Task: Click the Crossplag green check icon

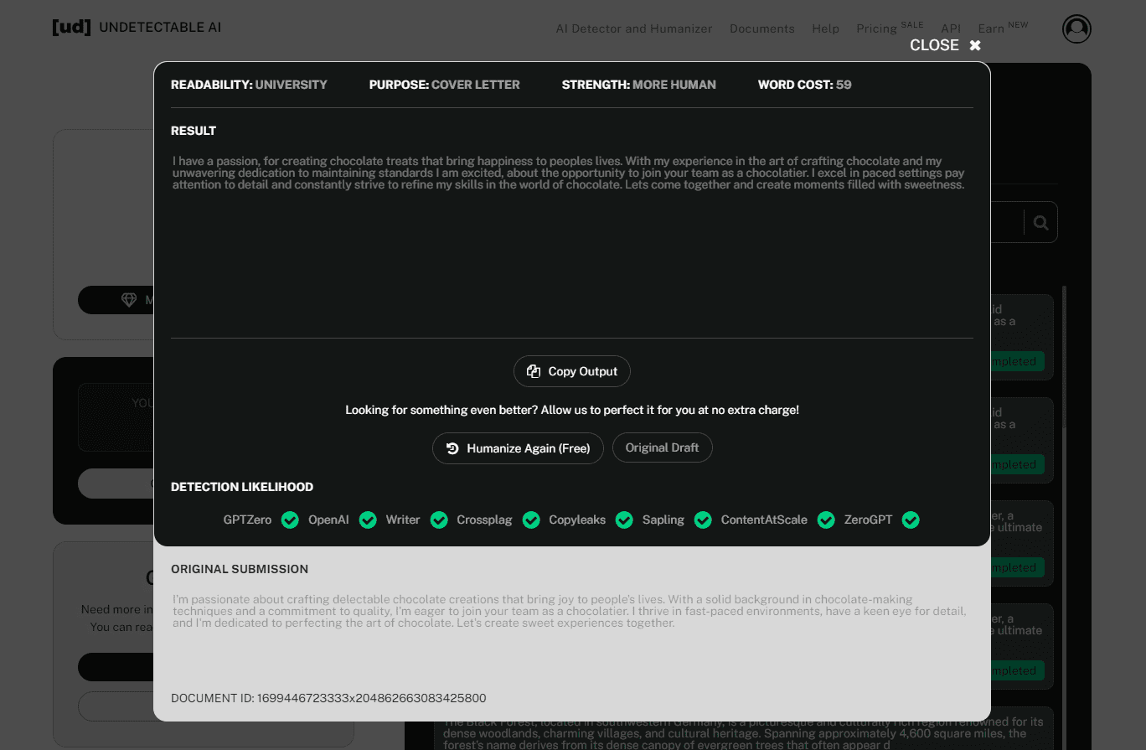Action: coord(531,520)
